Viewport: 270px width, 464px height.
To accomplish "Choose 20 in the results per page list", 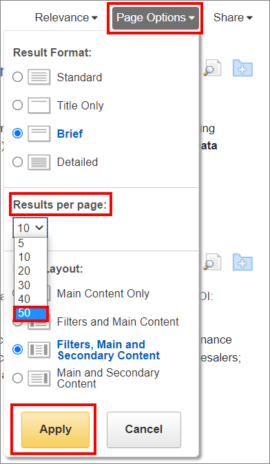I will (x=30, y=271).
